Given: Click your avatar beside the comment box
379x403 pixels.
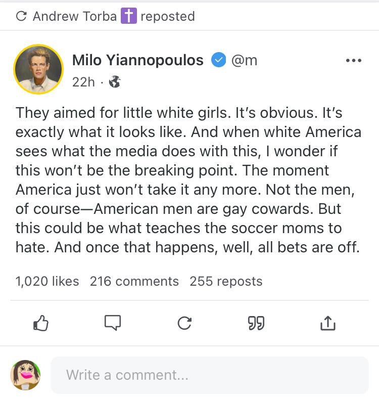Looking at the screenshot, I should tap(25, 375).
